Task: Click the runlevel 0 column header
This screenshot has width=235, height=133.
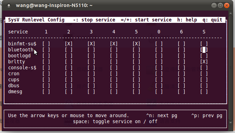Action: pyautogui.click(x=159, y=32)
